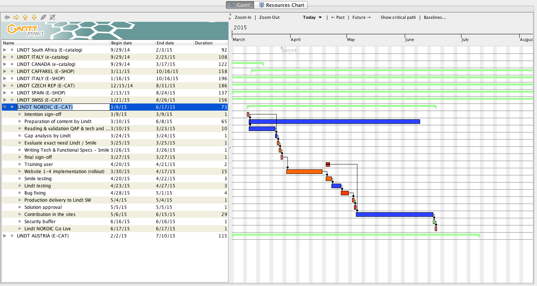Move task up with the up arrow icon
This screenshot has height=286, width=537.
(x=25, y=17)
